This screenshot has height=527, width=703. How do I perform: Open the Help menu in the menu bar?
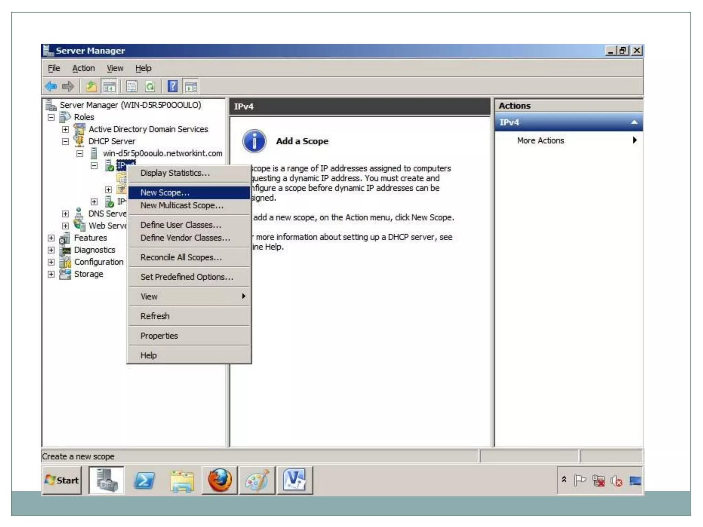coord(143,68)
